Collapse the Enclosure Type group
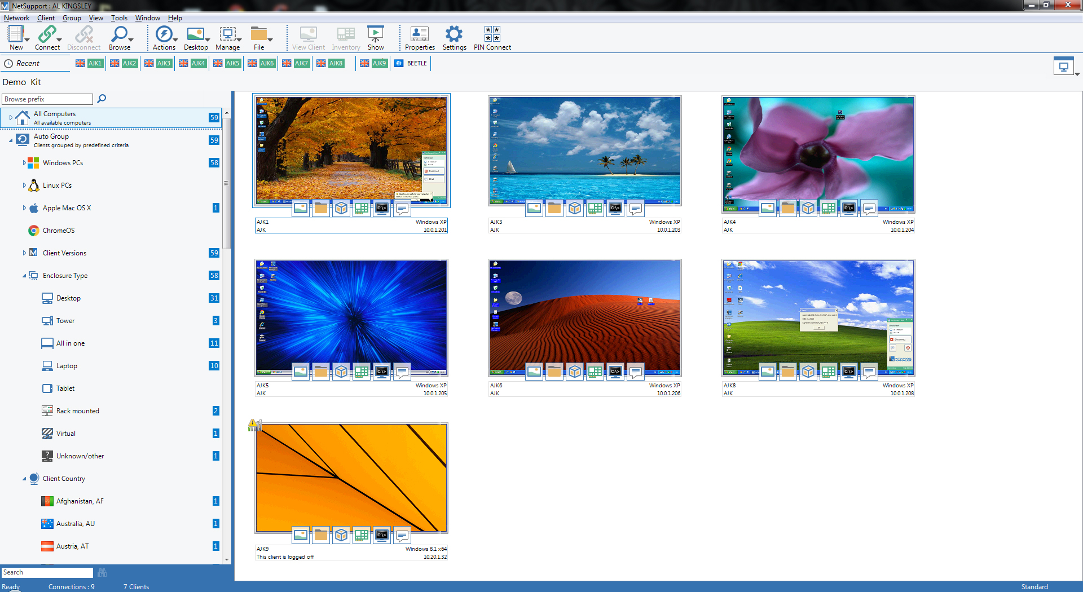The height and width of the screenshot is (592, 1083). (x=24, y=276)
